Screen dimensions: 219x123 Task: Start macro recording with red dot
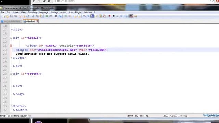coord(109,16)
